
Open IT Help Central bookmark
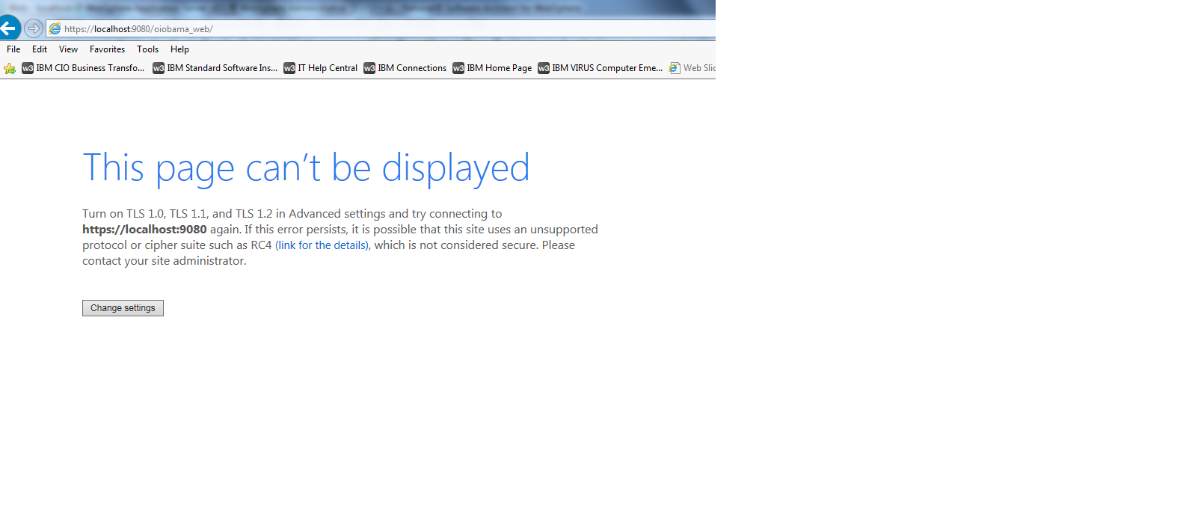320,68
